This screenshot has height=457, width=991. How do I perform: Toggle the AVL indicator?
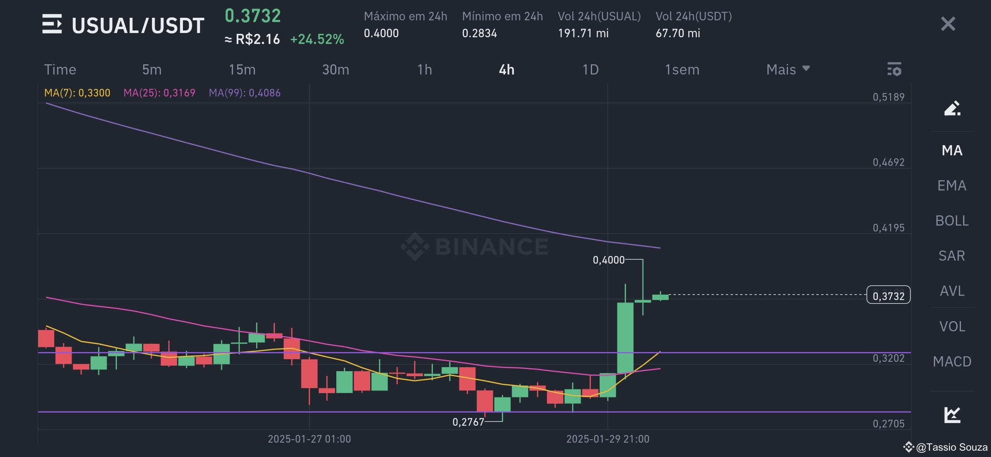coord(952,291)
